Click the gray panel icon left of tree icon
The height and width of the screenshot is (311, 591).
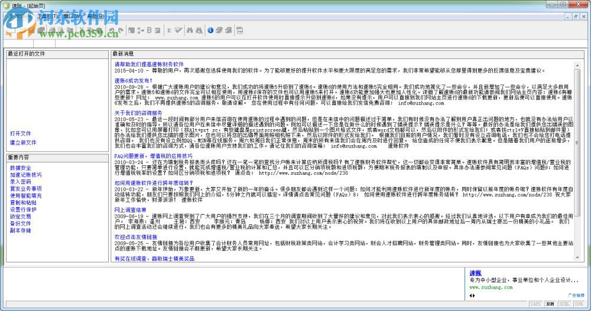click(132, 31)
